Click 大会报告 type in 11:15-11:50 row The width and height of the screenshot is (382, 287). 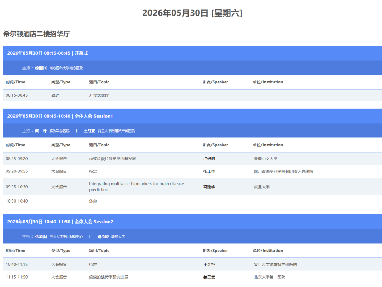coord(59,277)
